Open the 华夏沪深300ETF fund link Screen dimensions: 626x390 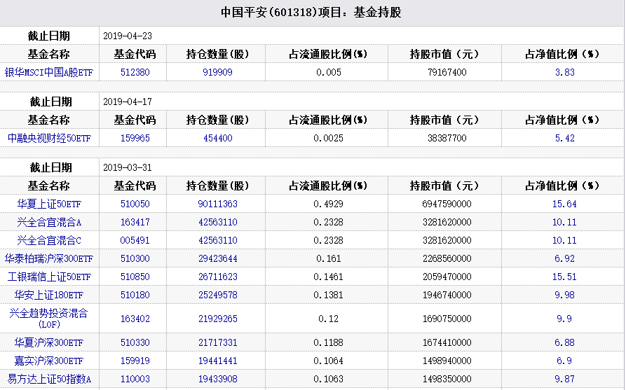(48, 343)
